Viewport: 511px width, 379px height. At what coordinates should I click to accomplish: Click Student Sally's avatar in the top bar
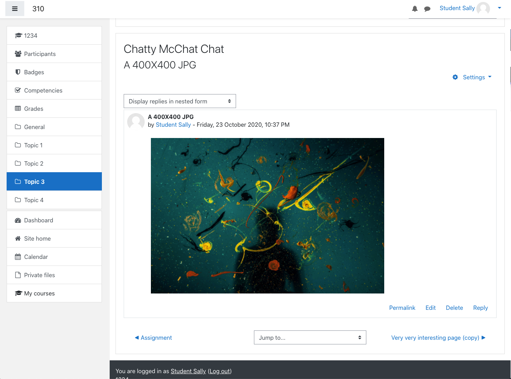(x=483, y=8)
